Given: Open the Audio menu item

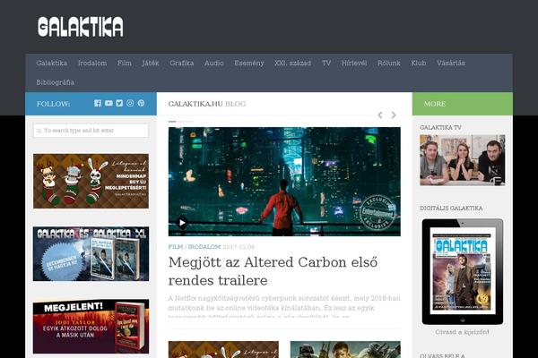Looking at the screenshot, I should (x=214, y=63).
